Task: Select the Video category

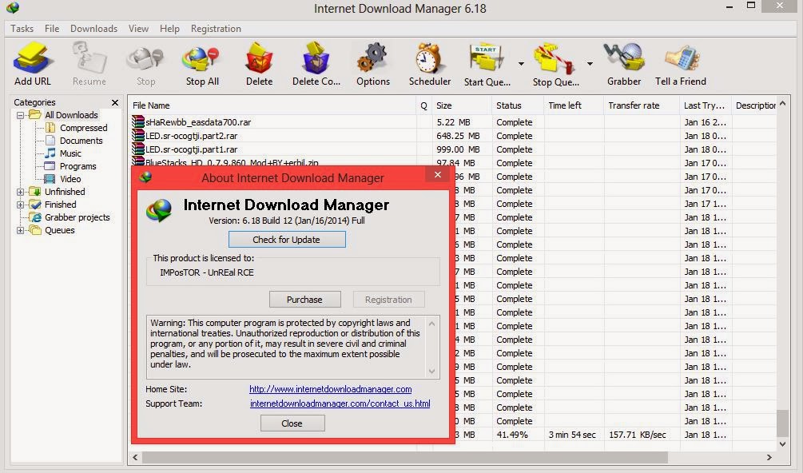Action: click(x=70, y=179)
